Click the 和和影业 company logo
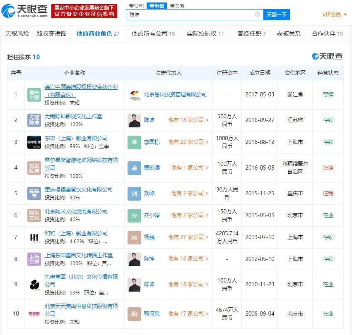 tap(34, 237)
